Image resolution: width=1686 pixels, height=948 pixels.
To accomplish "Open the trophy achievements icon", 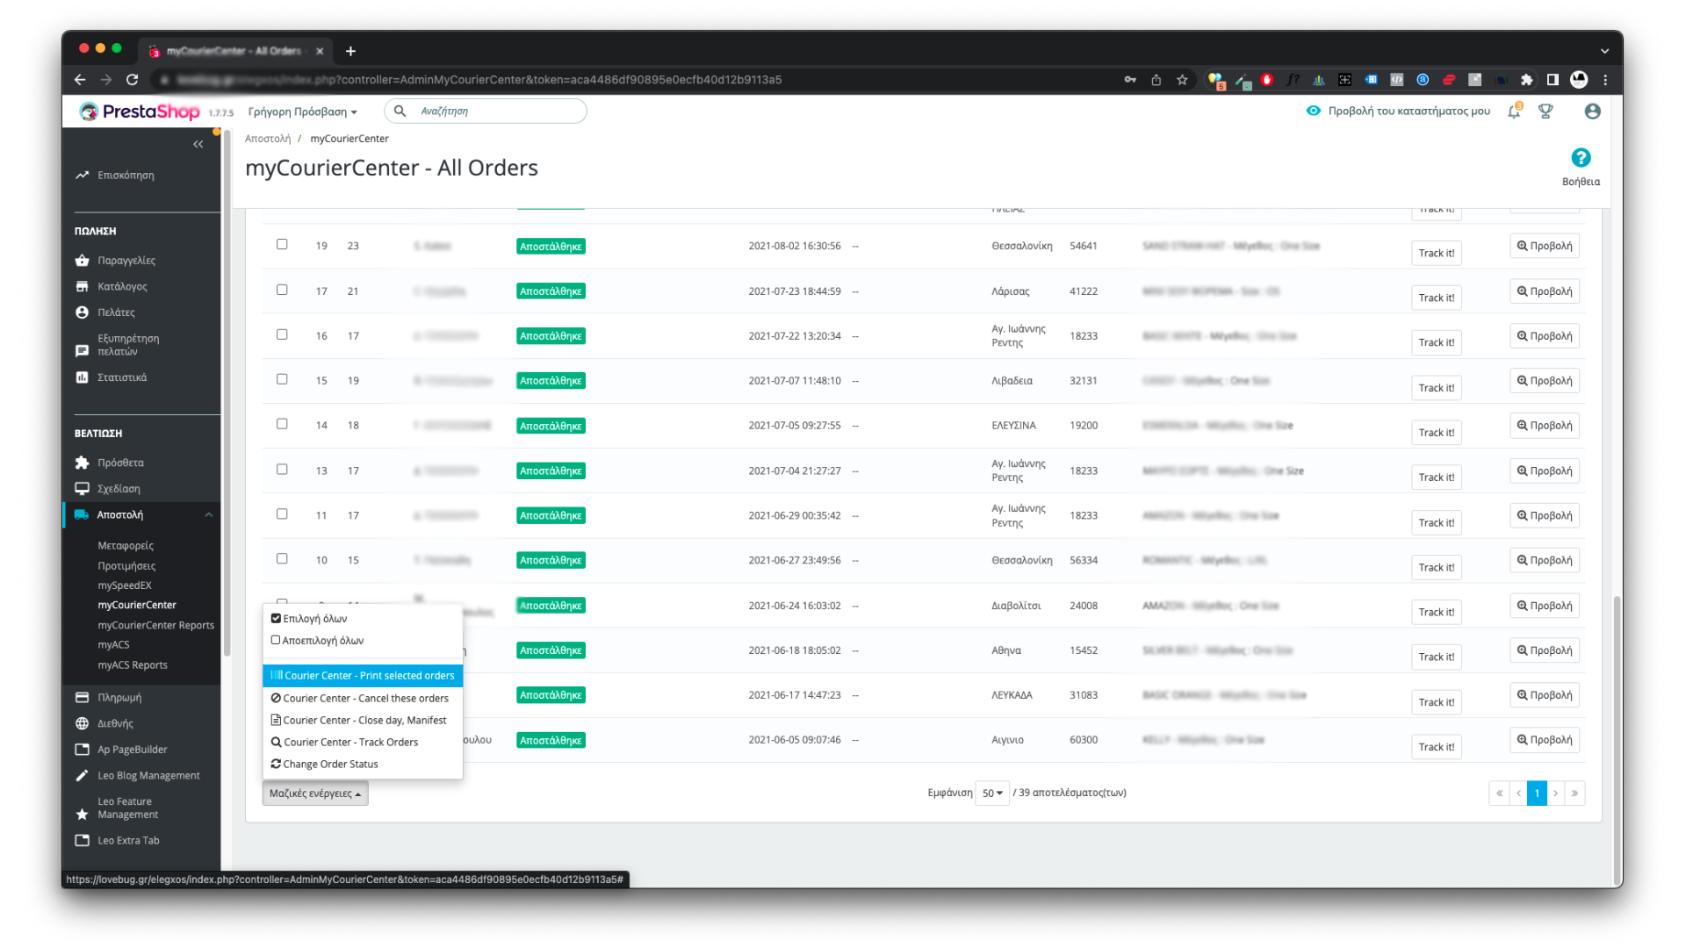I will point(1545,111).
